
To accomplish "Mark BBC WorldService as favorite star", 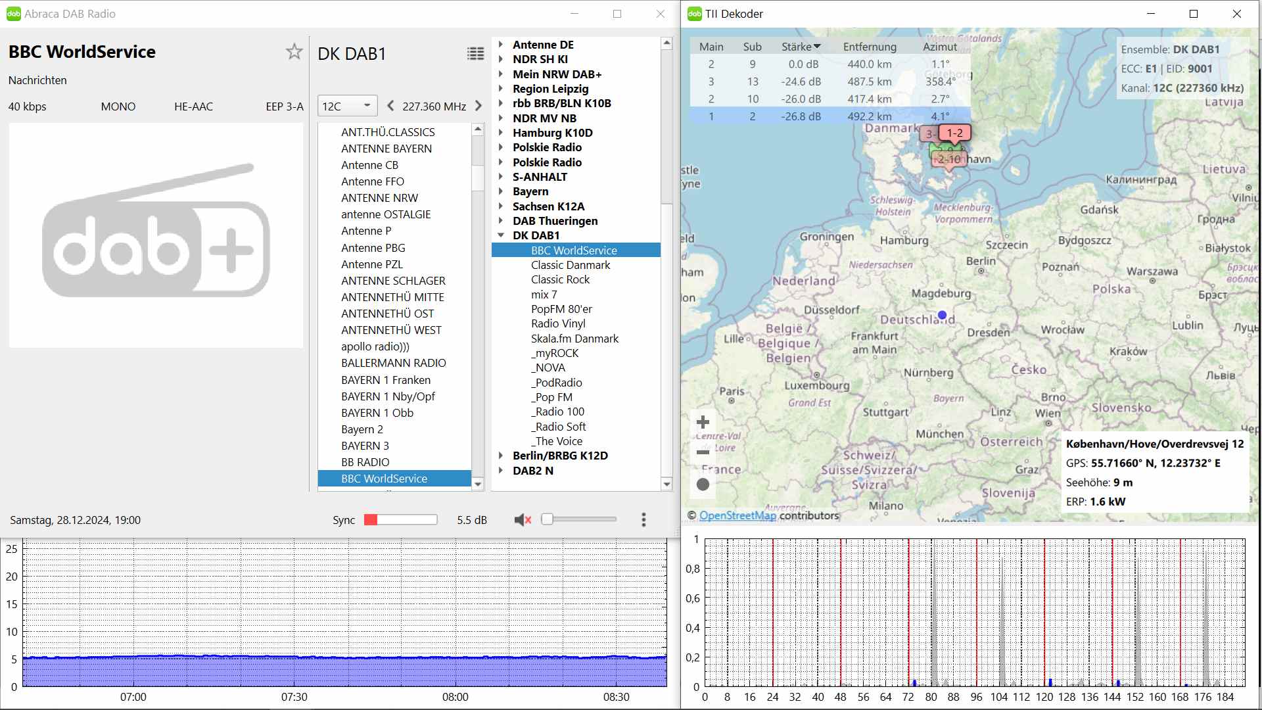I will click(294, 52).
